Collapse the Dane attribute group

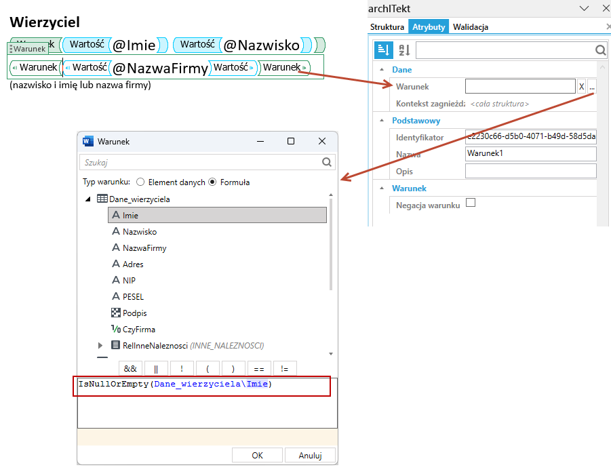click(x=382, y=69)
